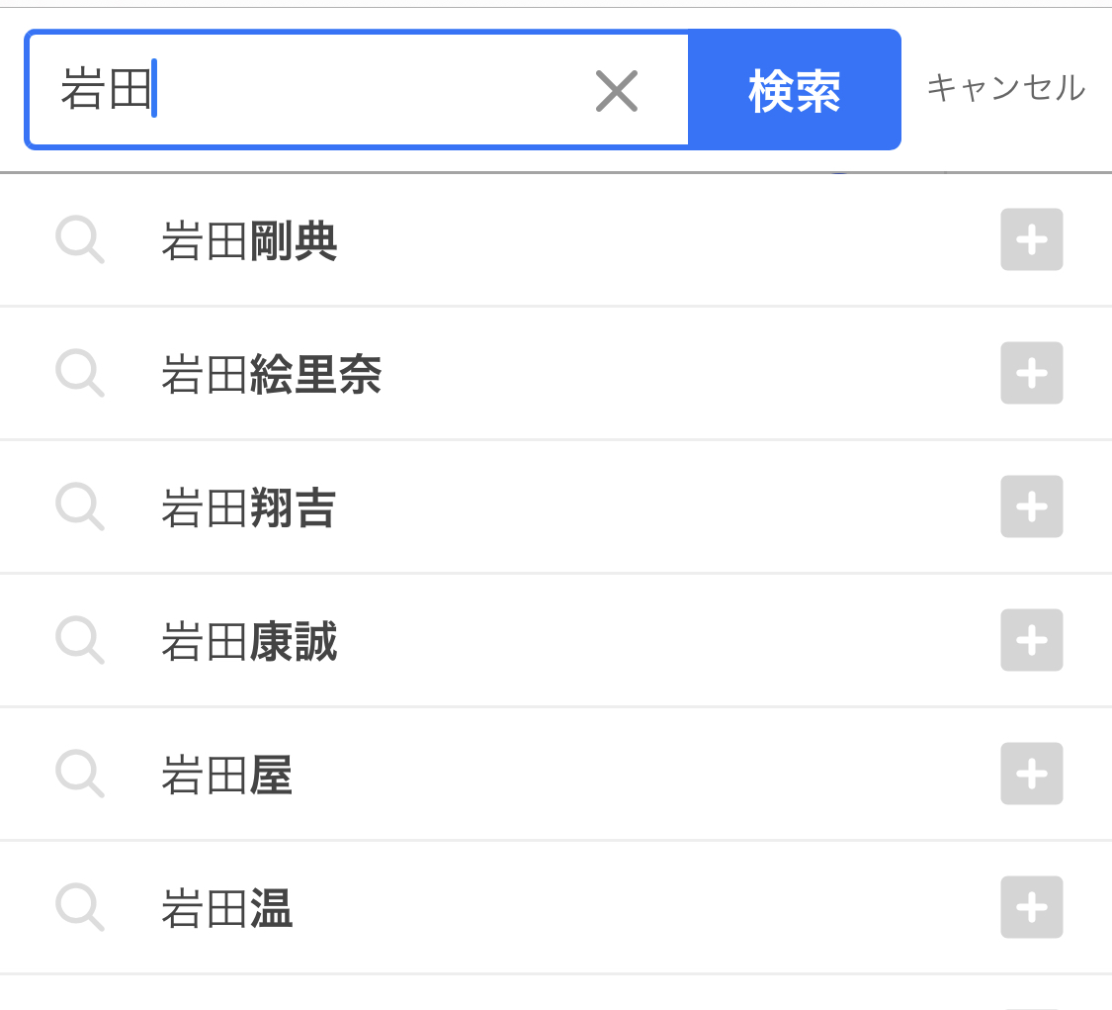Click the magnifier icon beside 岩田温
The width and height of the screenshot is (1112, 1010).
tap(80, 907)
